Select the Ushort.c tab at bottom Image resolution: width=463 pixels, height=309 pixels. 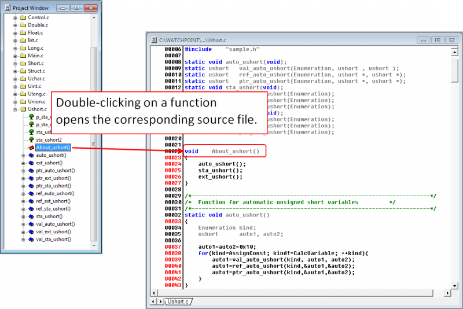pyautogui.click(x=178, y=301)
